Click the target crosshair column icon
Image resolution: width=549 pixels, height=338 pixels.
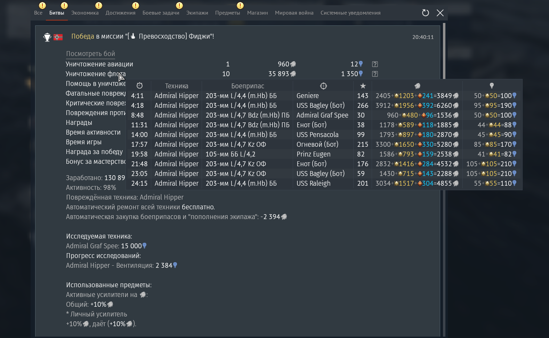tap(323, 86)
